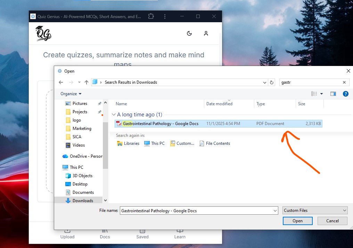Click the OneDrive cloud icon

click(x=65, y=156)
